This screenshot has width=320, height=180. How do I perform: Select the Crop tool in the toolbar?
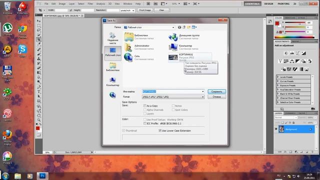point(39,39)
